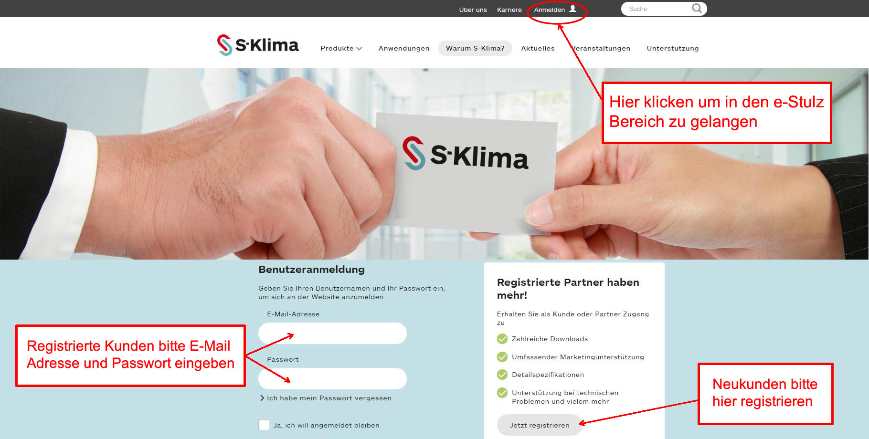Viewport: 869px width, 439px height.
Task: Click the green check icon beside Zahlreiche Downloads
Action: (502, 339)
